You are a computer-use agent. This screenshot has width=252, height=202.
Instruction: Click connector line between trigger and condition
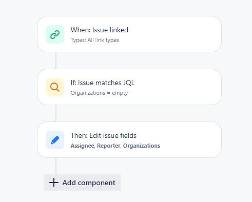coord(56,60)
